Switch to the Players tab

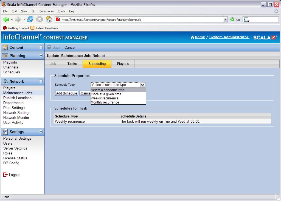(x=123, y=64)
